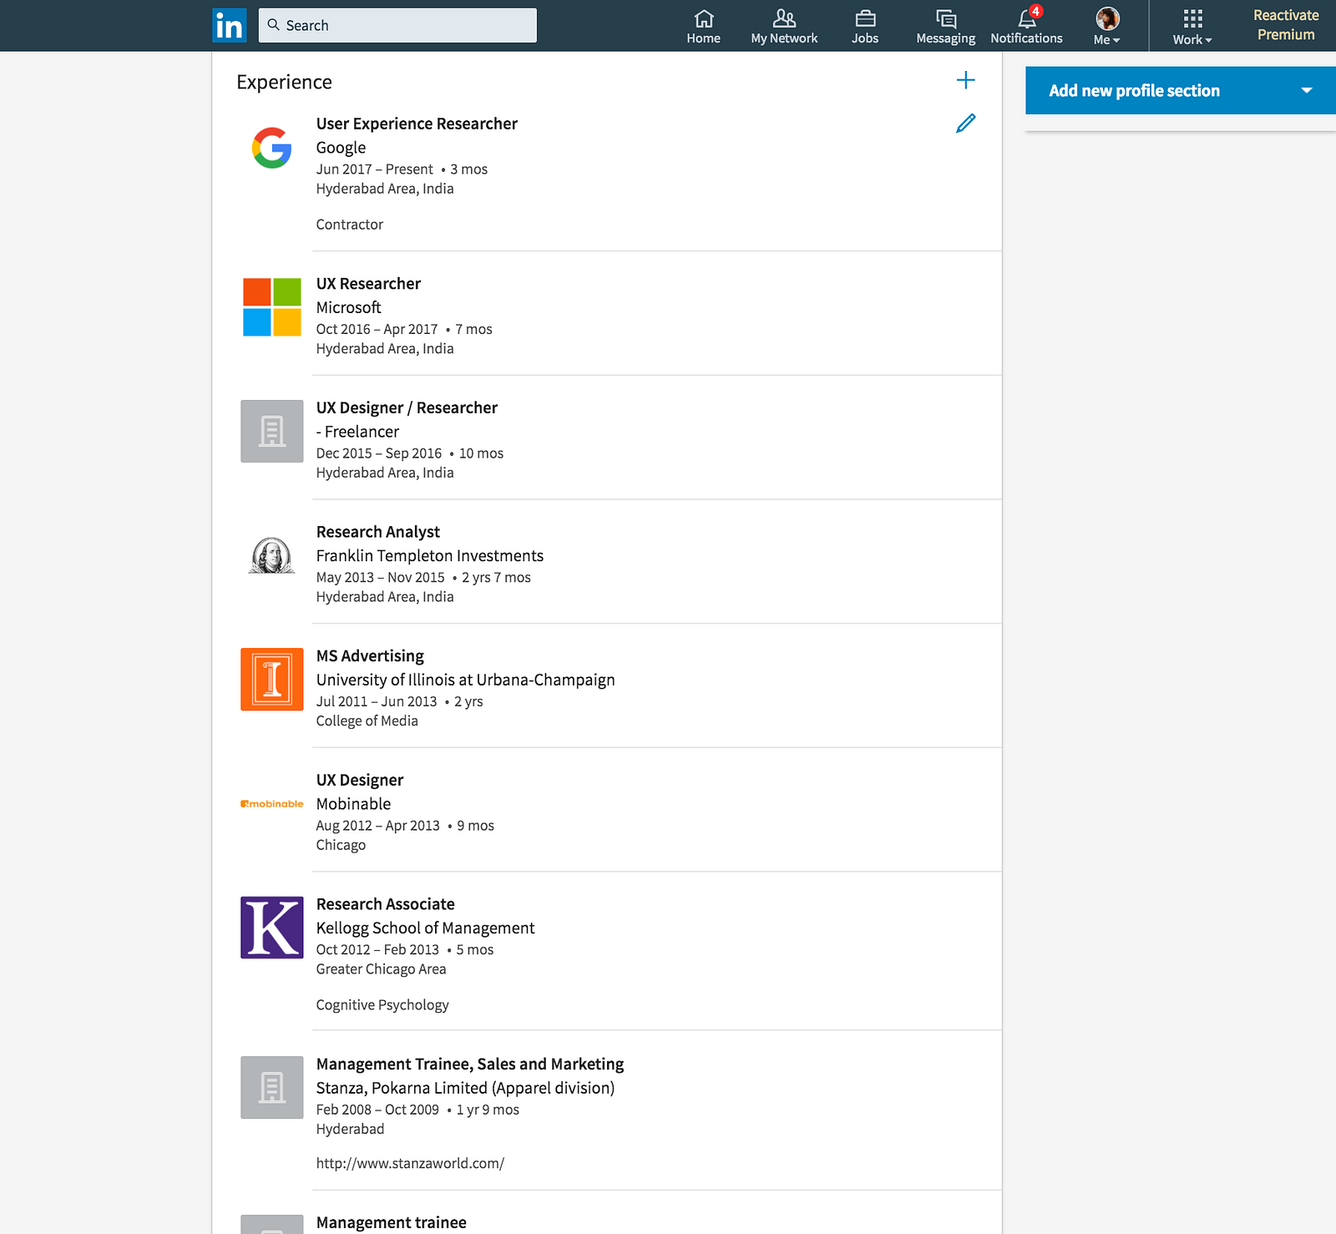The height and width of the screenshot is (1234, 1336).
Task: Click the stanzaworld.com URL text
Action: [410, 1163]
